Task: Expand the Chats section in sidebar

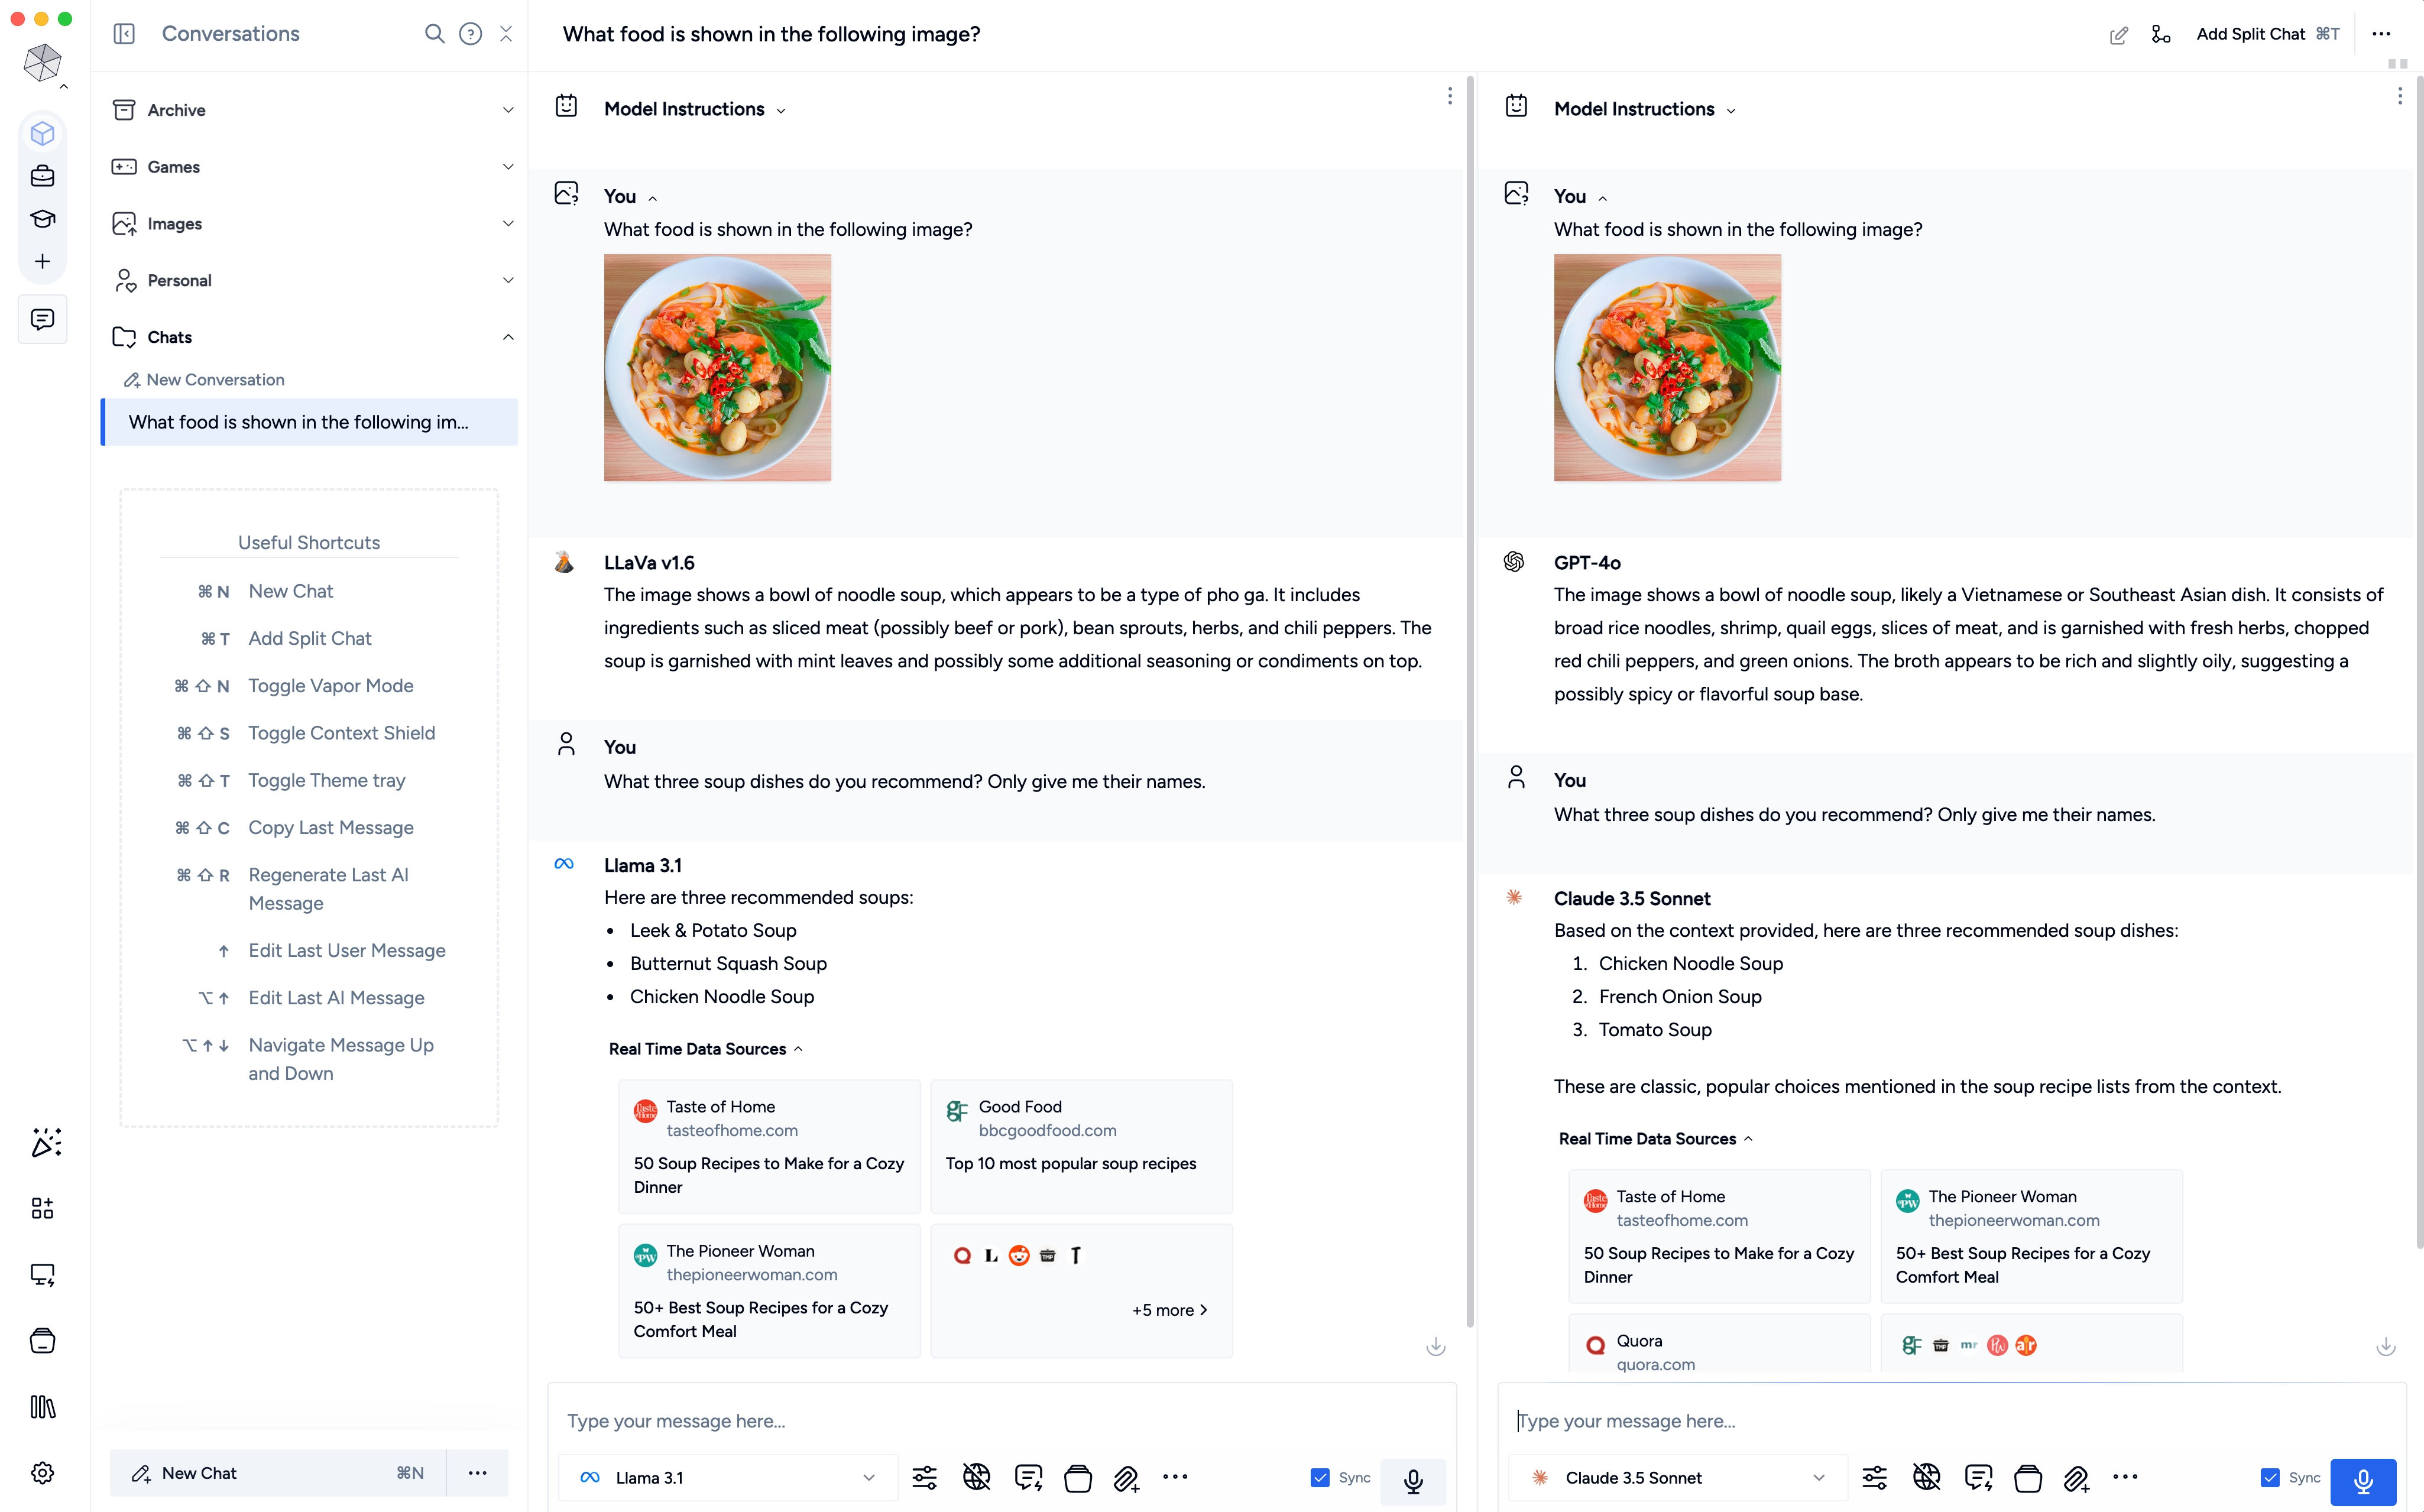Action: [507, 336]
